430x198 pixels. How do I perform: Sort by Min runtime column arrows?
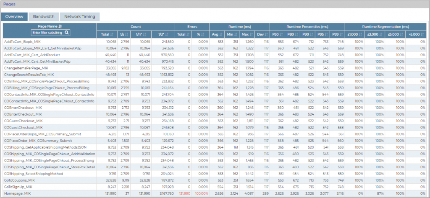tap(235, 35)
